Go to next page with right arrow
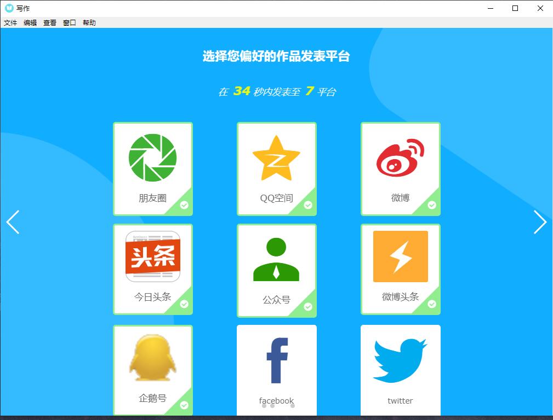The height and width of the screenshot is (420, 553). (x=540, y=222)
